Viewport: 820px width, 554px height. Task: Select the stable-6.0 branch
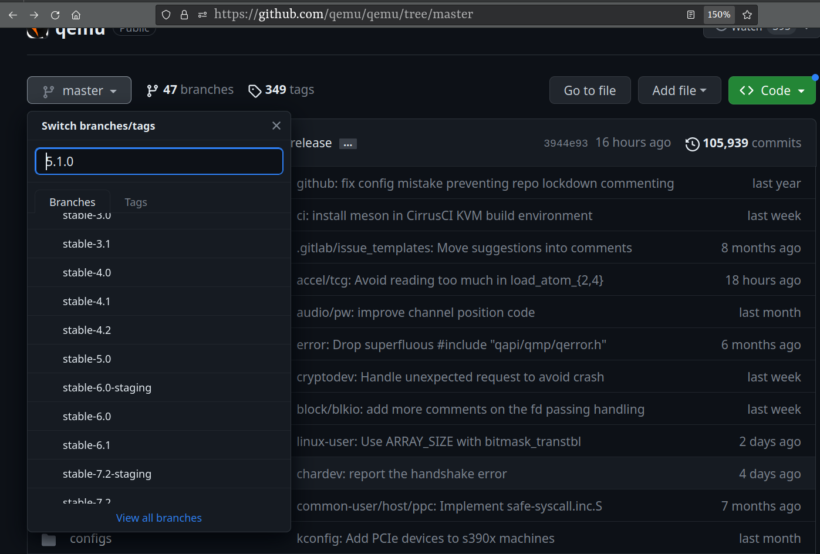pos(159,416)
